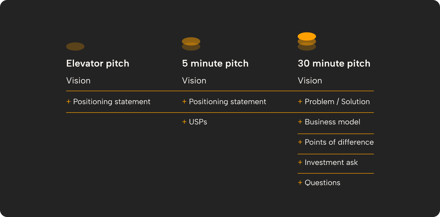Click the three-coin stack icon above 30 minute pitch

tap(307, 42)
